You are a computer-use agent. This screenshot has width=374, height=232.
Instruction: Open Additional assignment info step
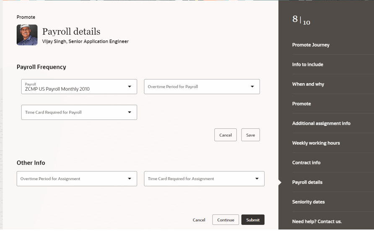pyautogui.click(x=321, y=123)
